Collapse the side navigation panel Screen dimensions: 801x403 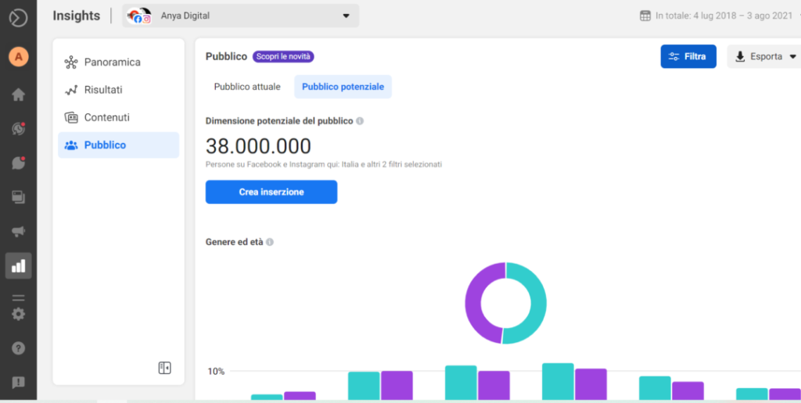pos(164,368)
